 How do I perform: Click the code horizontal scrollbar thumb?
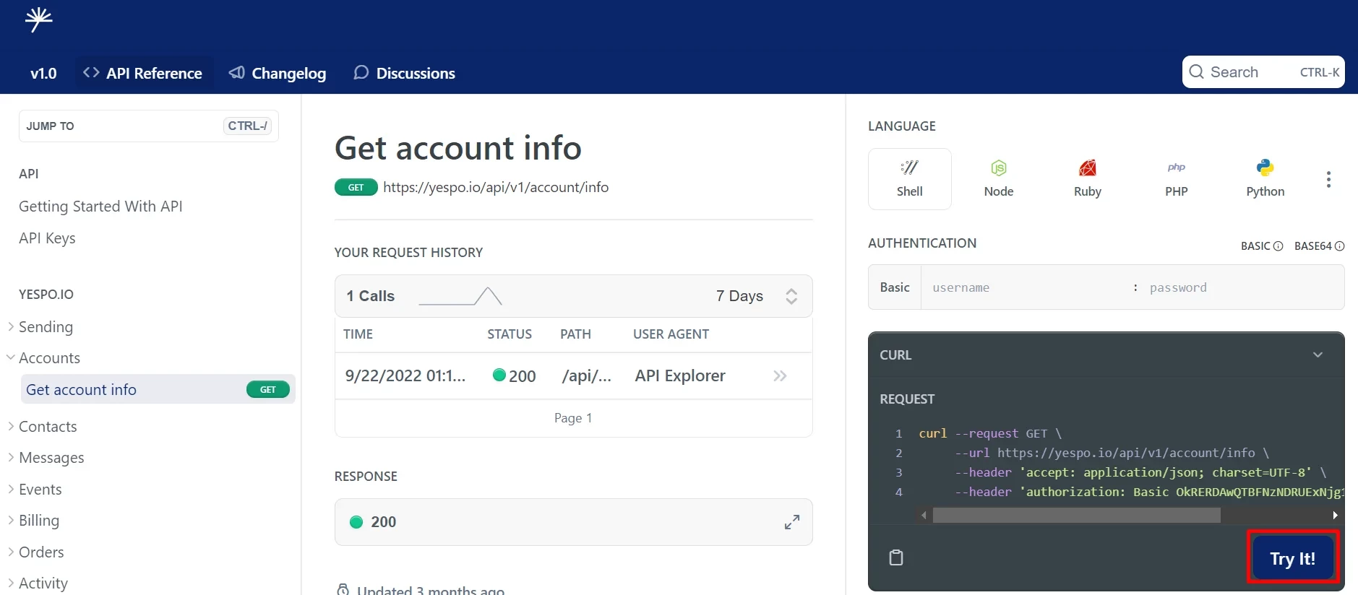1077,515
